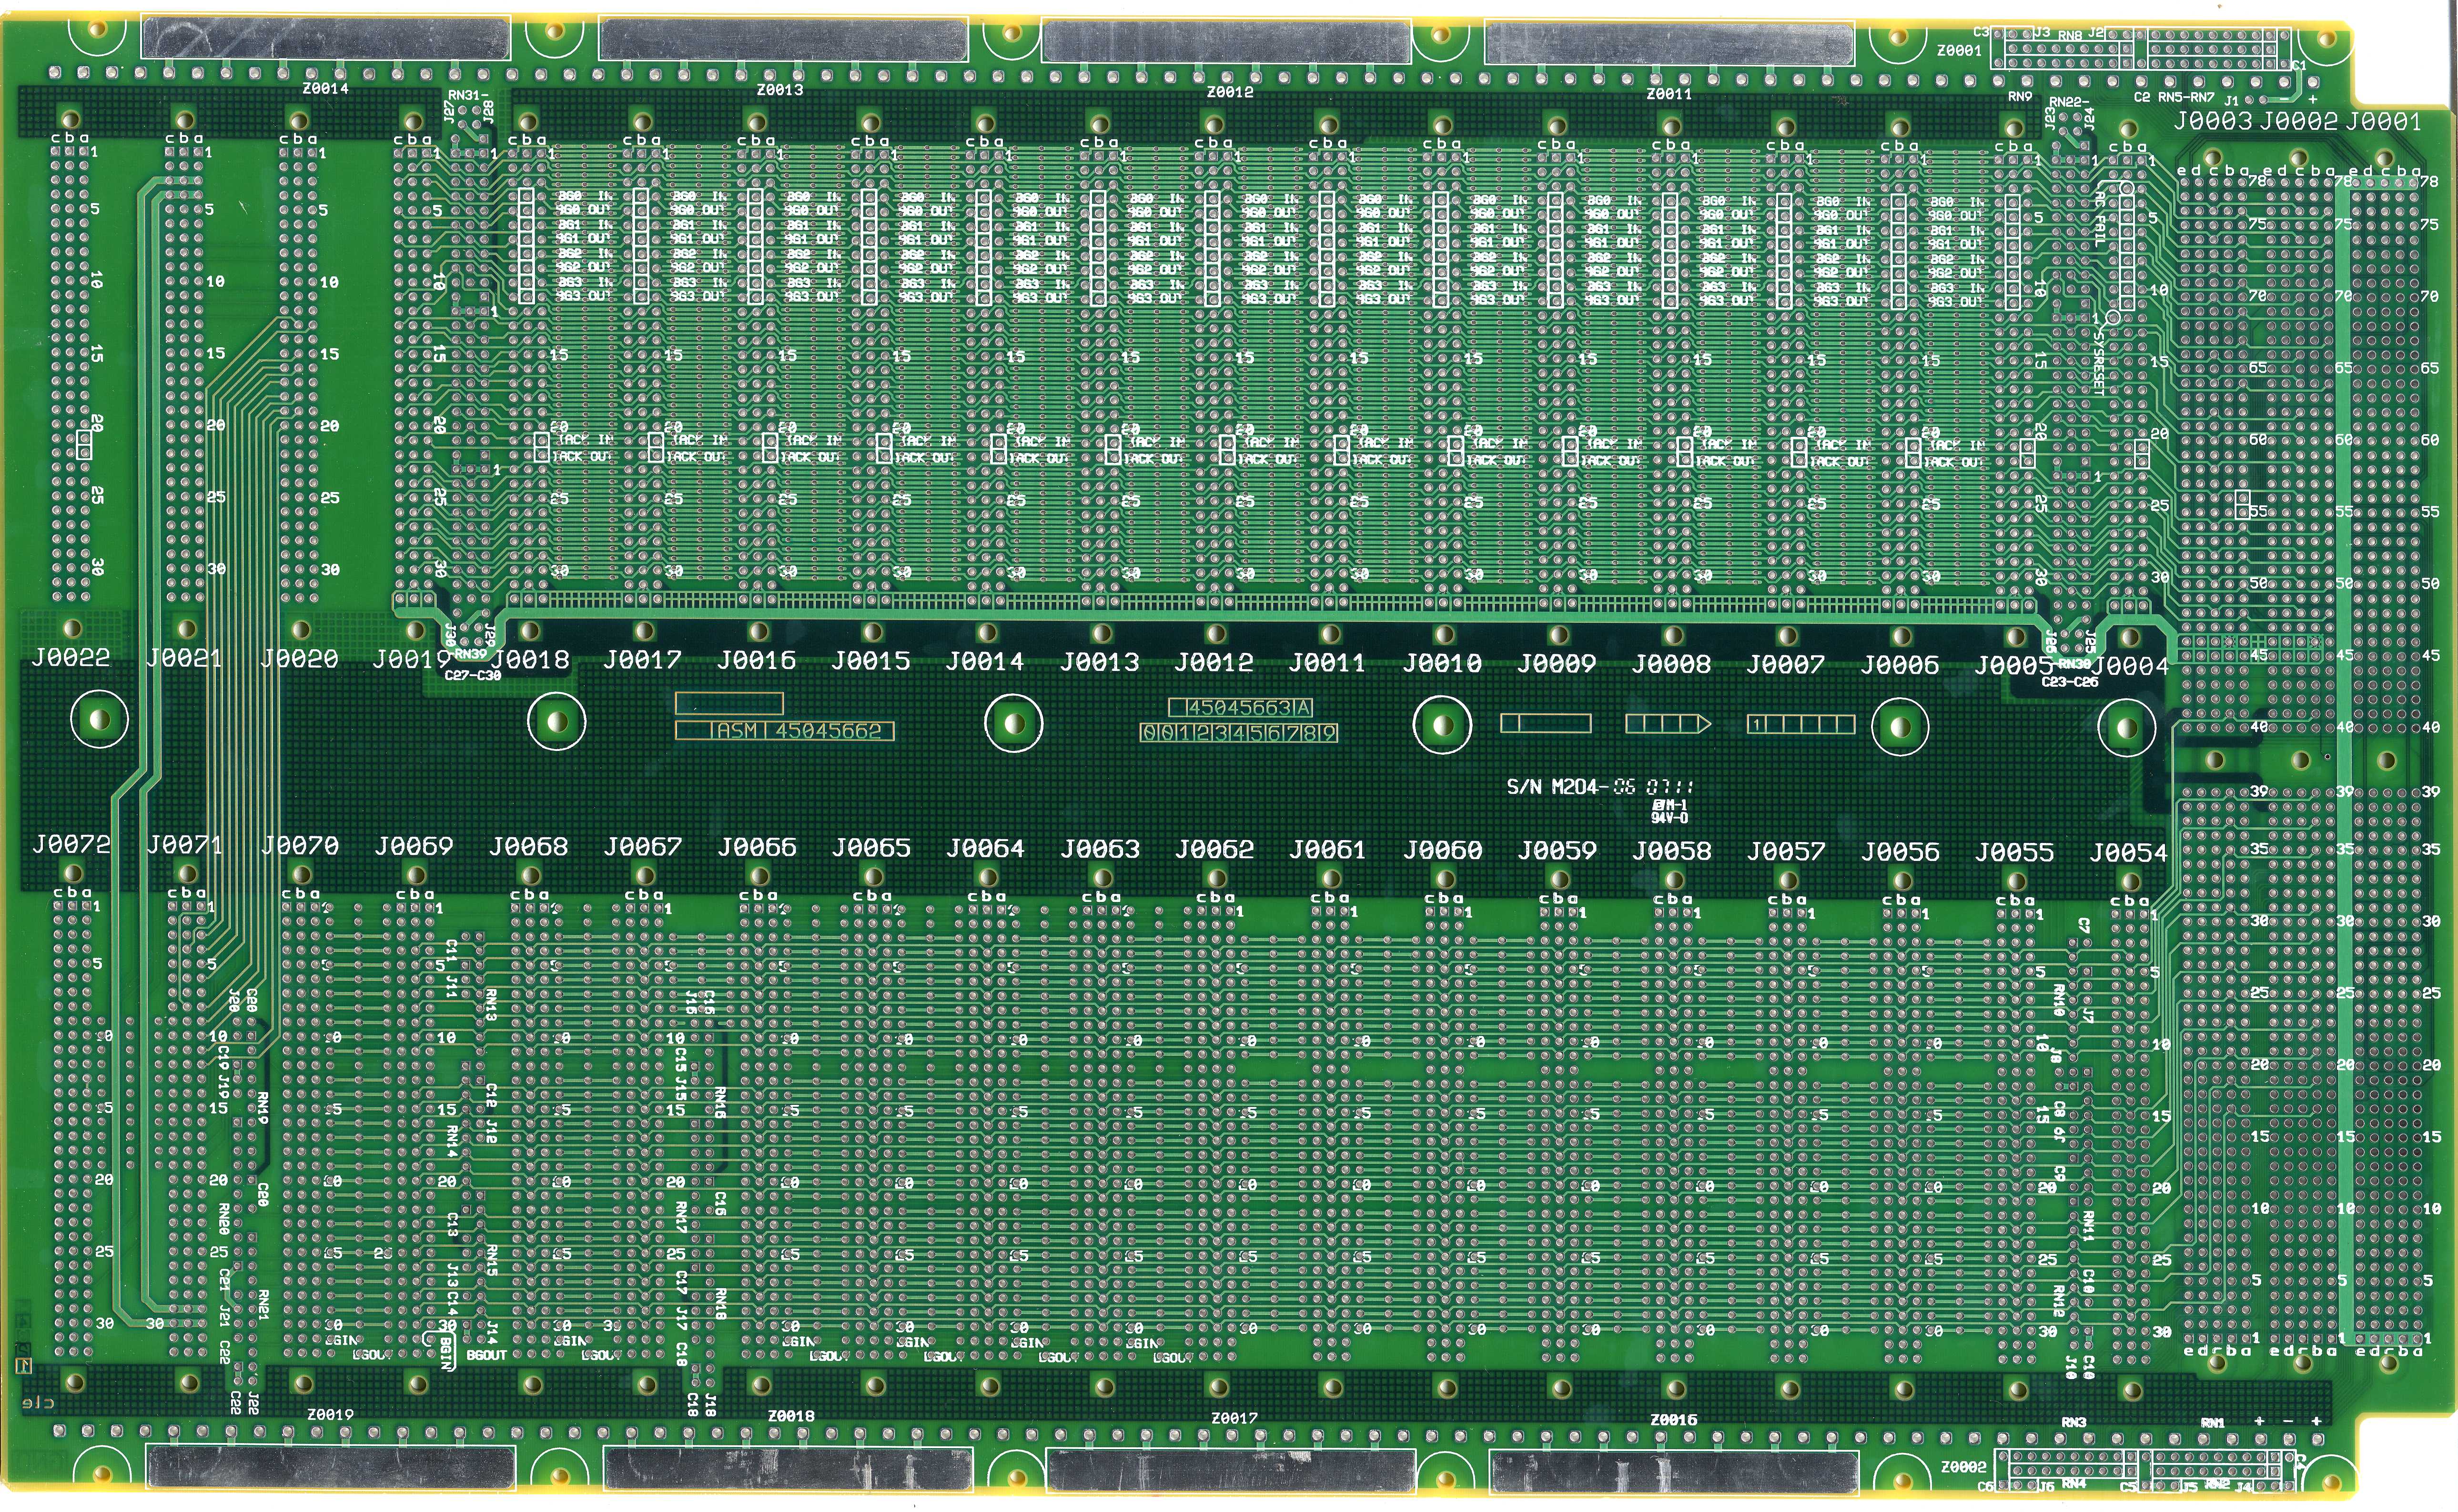
Task: Select the J0062 slot label
Action: pos(1214,849)
